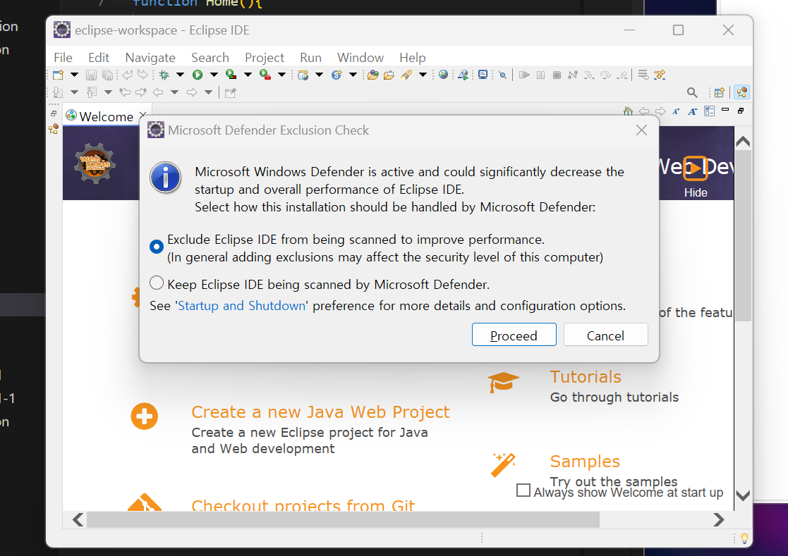Open the Navigate menu
This screenshot has height=556, width=788.
[150, 58]
